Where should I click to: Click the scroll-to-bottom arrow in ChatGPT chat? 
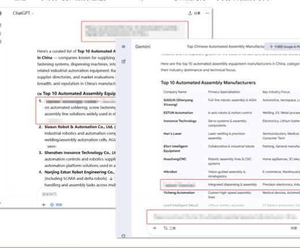[111, 178]
